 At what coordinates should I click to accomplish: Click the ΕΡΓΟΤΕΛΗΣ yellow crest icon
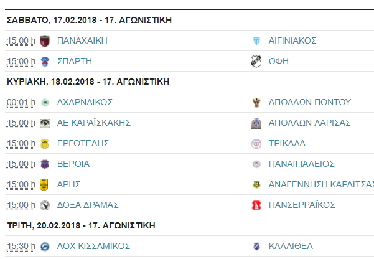(x=45, y=144)
